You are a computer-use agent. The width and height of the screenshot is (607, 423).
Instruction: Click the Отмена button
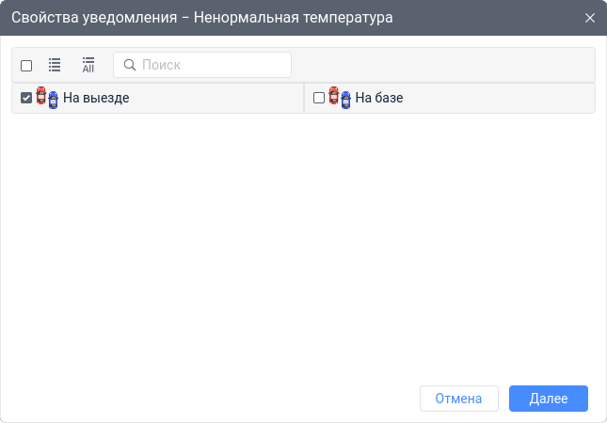coord(459,399)
